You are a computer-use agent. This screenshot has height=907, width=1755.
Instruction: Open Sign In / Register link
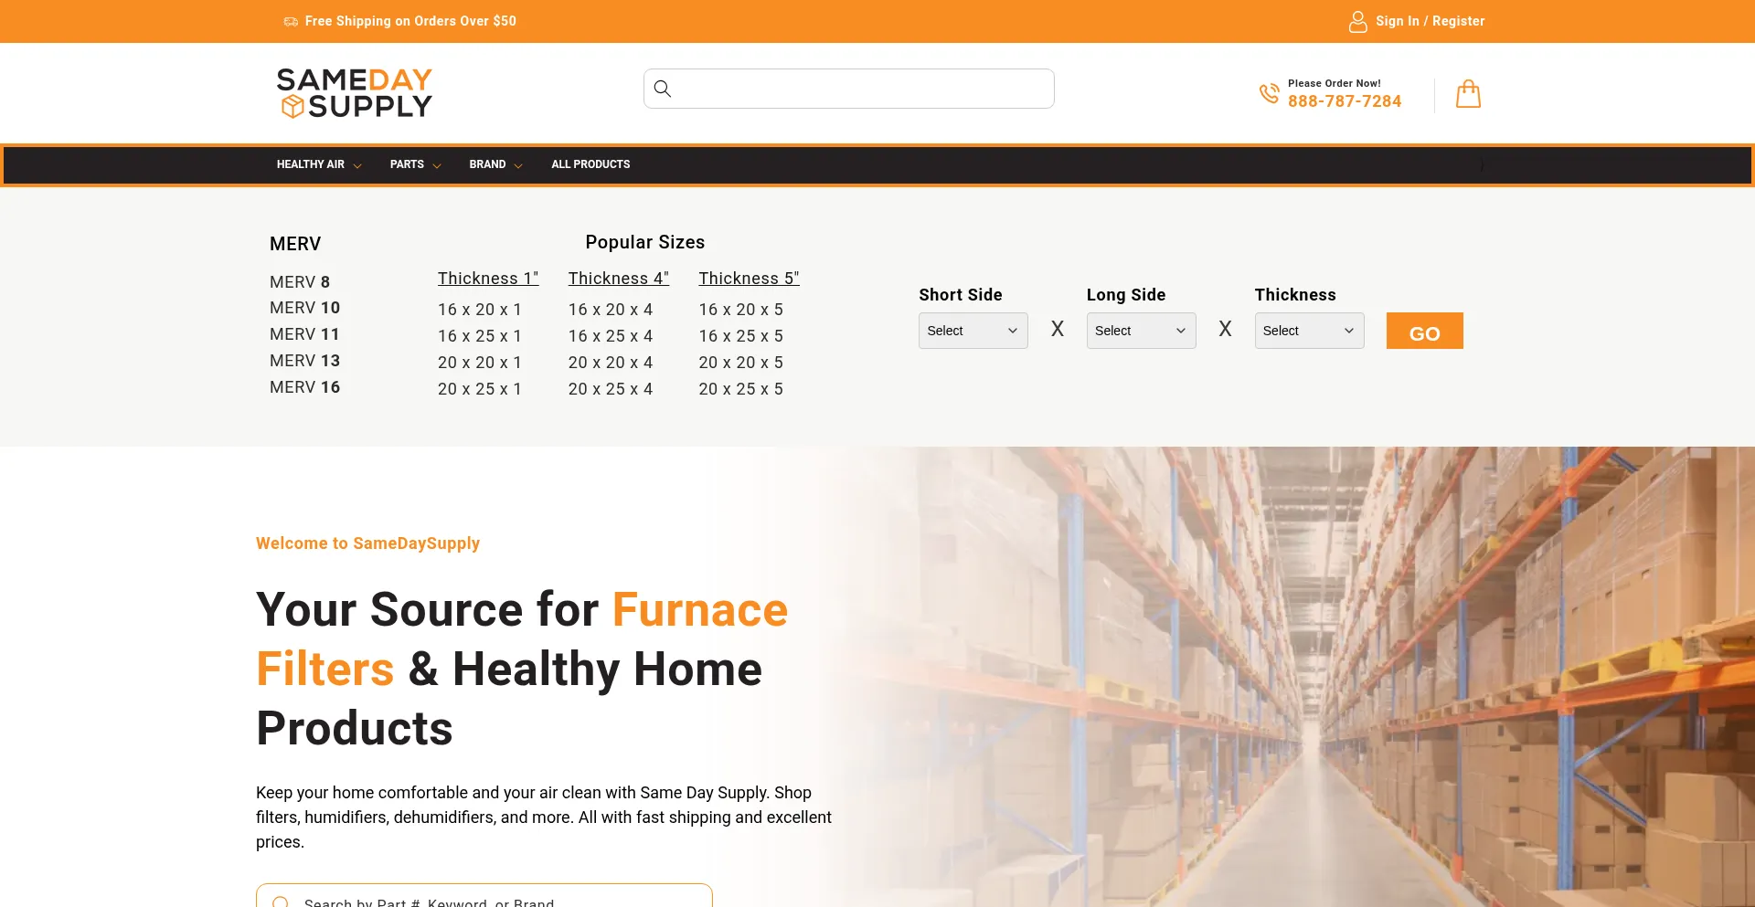tap(1430, 21)
